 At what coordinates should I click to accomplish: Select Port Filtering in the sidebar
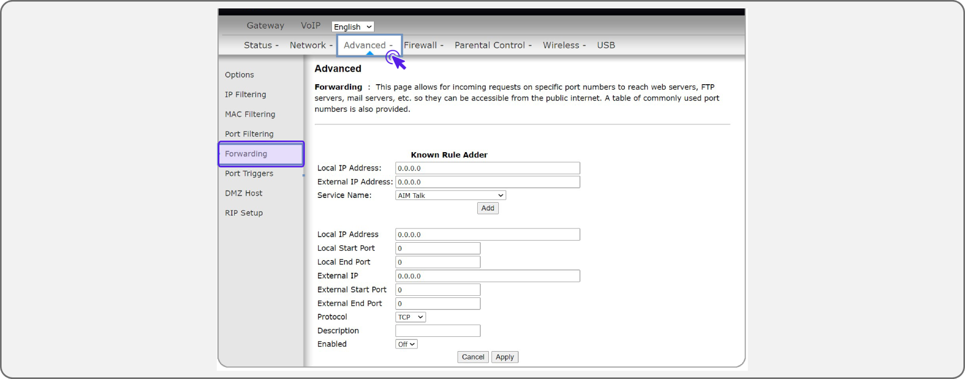[249, 134]
